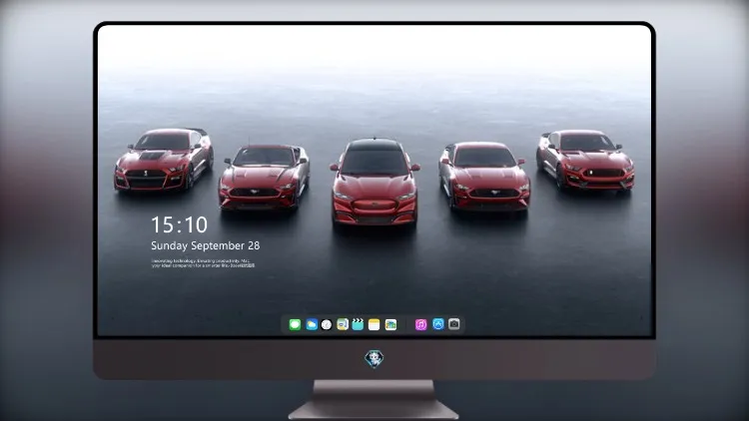Select the second red Mustang convertible from left

(x=265, y=178)
